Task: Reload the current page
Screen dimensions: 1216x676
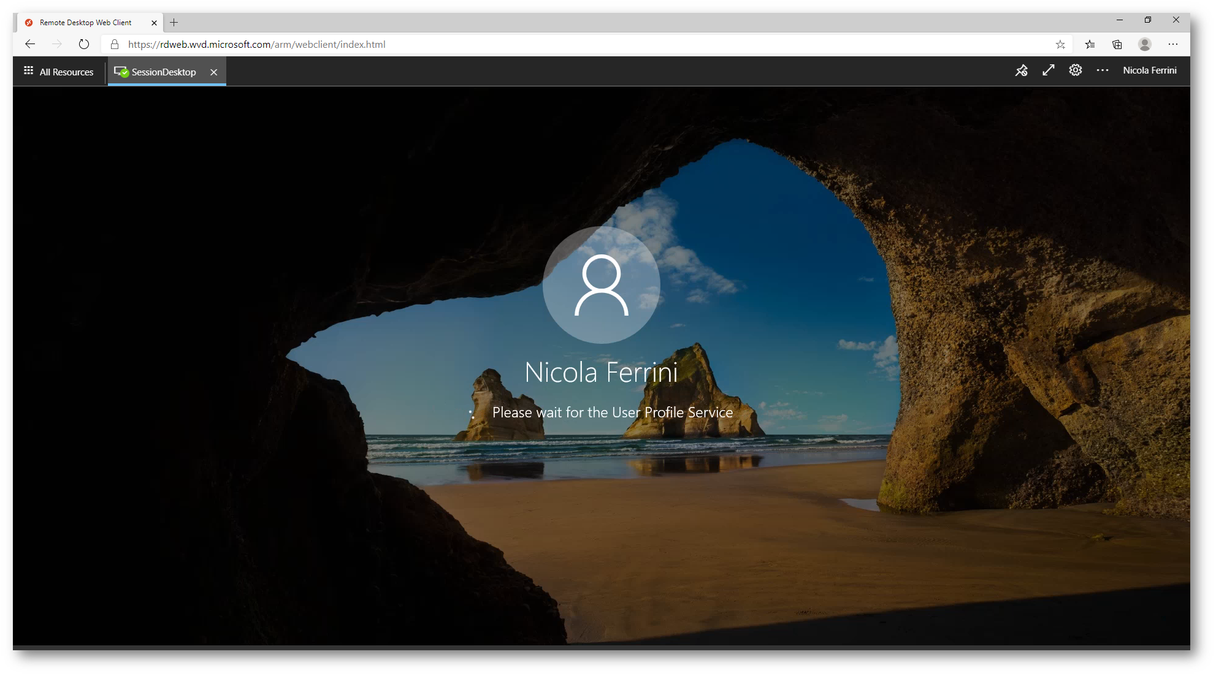Action: (84, 44)
